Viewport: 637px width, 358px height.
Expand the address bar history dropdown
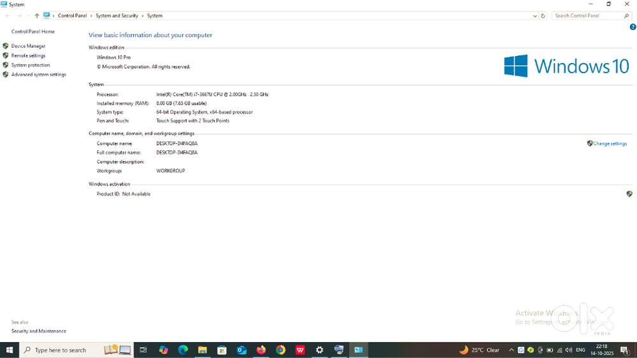tap(534, 16)
